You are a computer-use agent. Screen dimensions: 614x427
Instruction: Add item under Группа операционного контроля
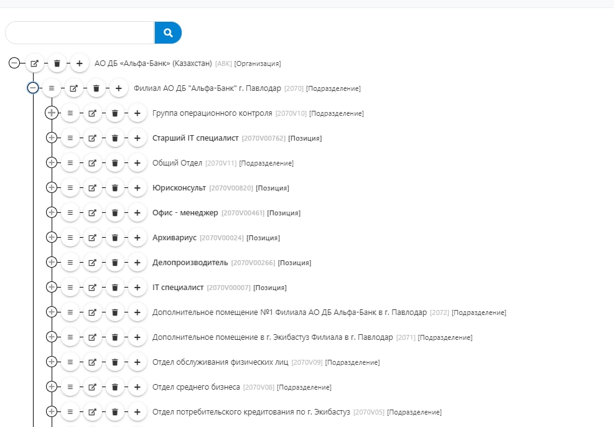[x=137, y=113]
